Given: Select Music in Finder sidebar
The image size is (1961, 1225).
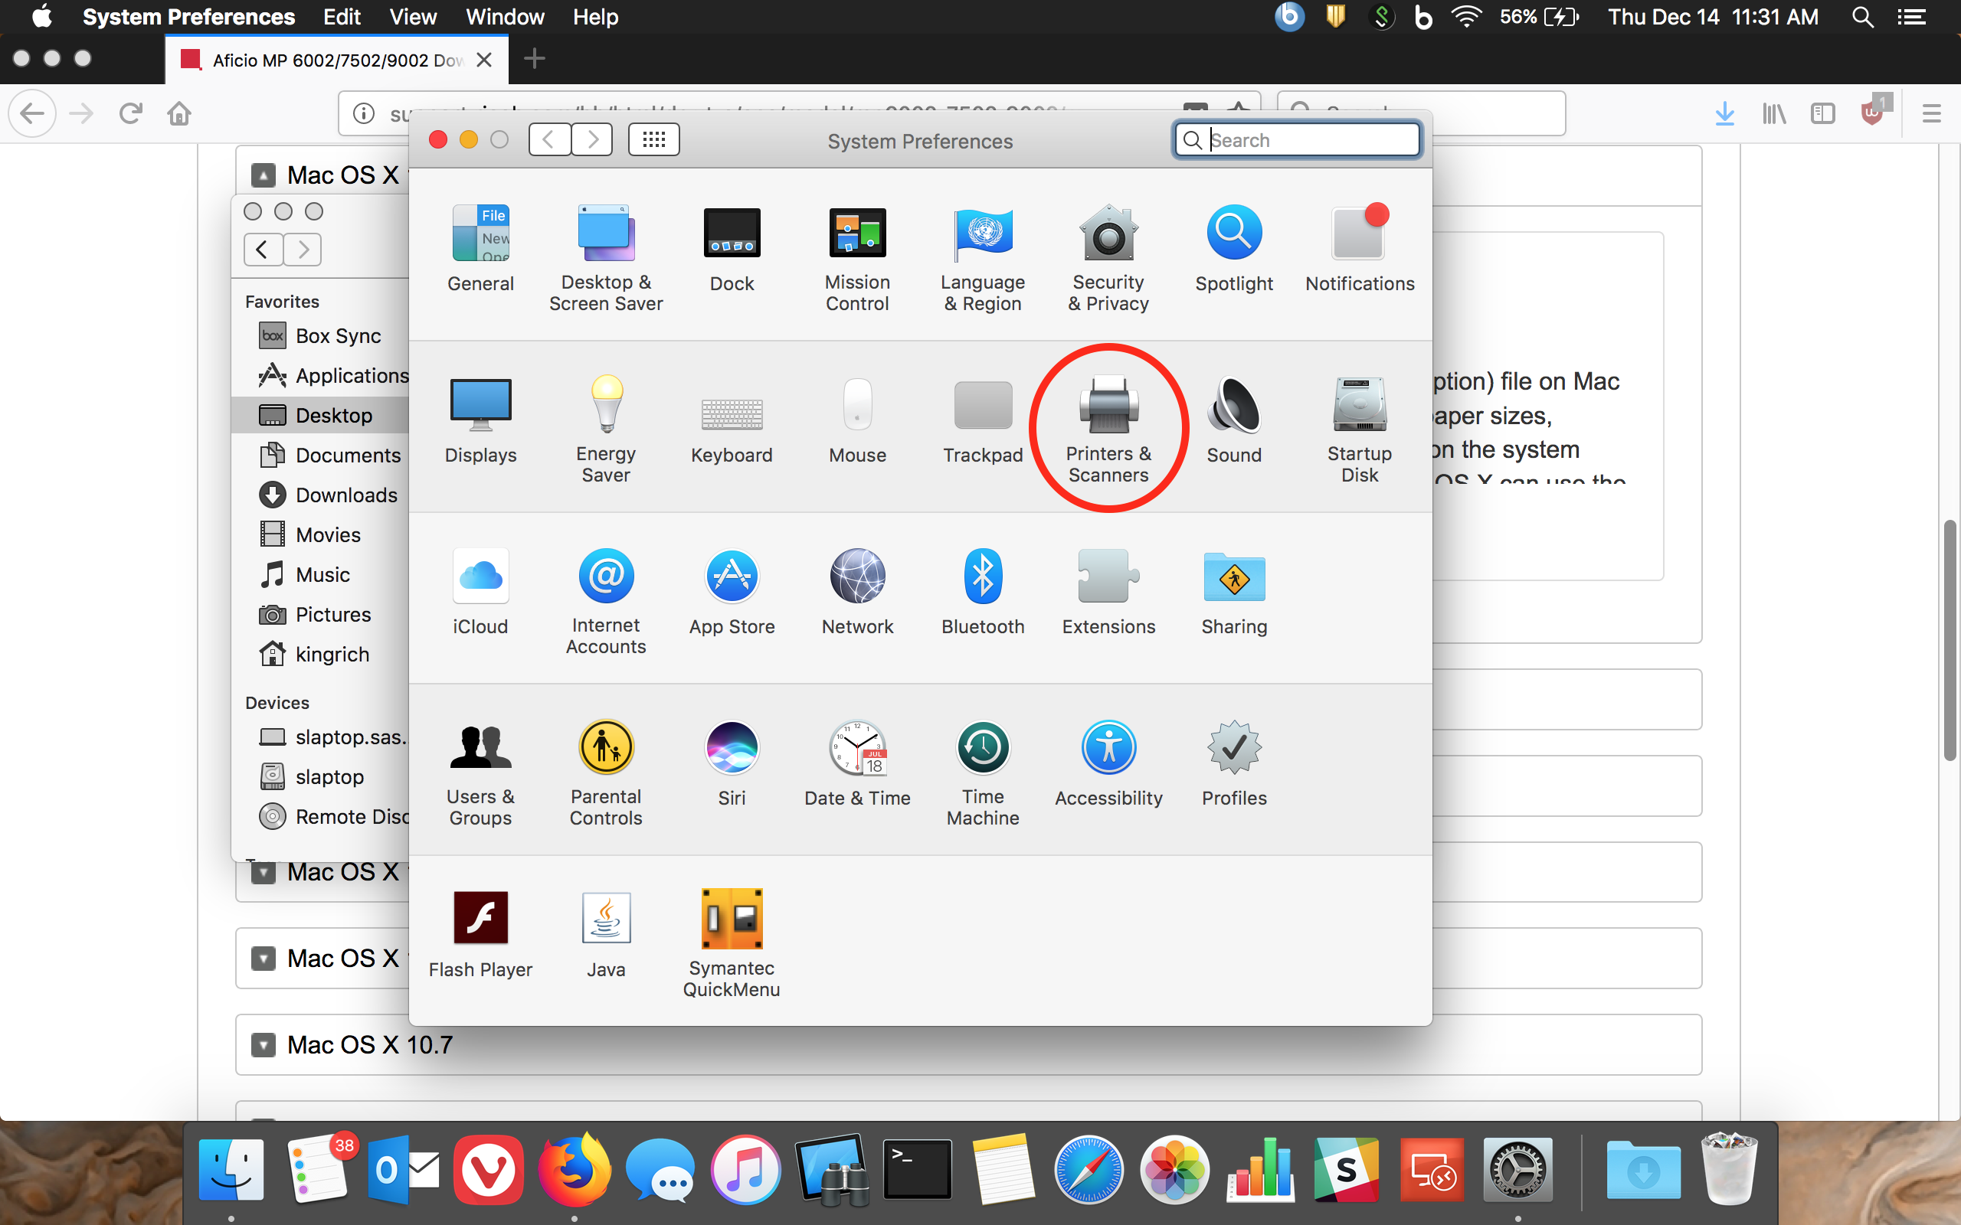Looking at the screenshot, I should (321, 574).
